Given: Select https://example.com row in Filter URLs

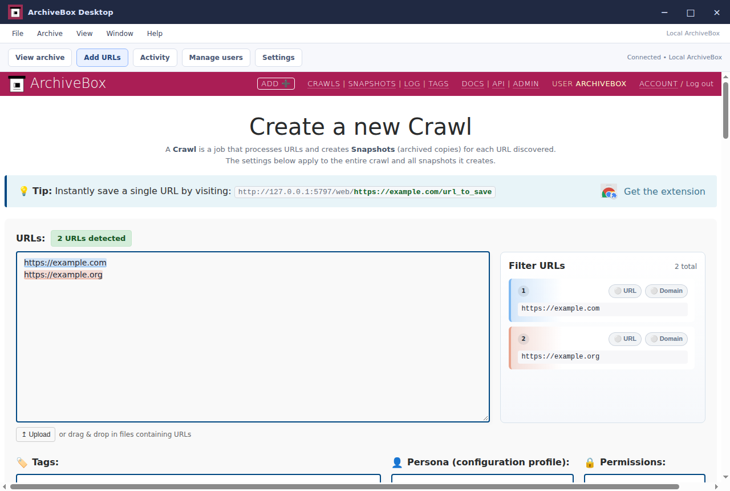Looking at the screenshot, I should [602, 300].
